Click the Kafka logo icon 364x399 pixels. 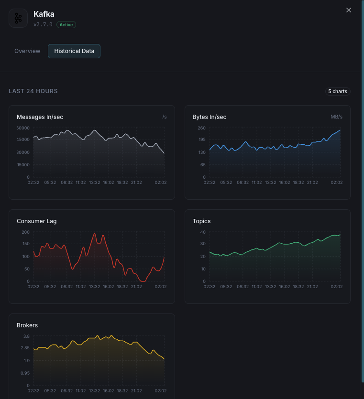[x=18, y=19]
